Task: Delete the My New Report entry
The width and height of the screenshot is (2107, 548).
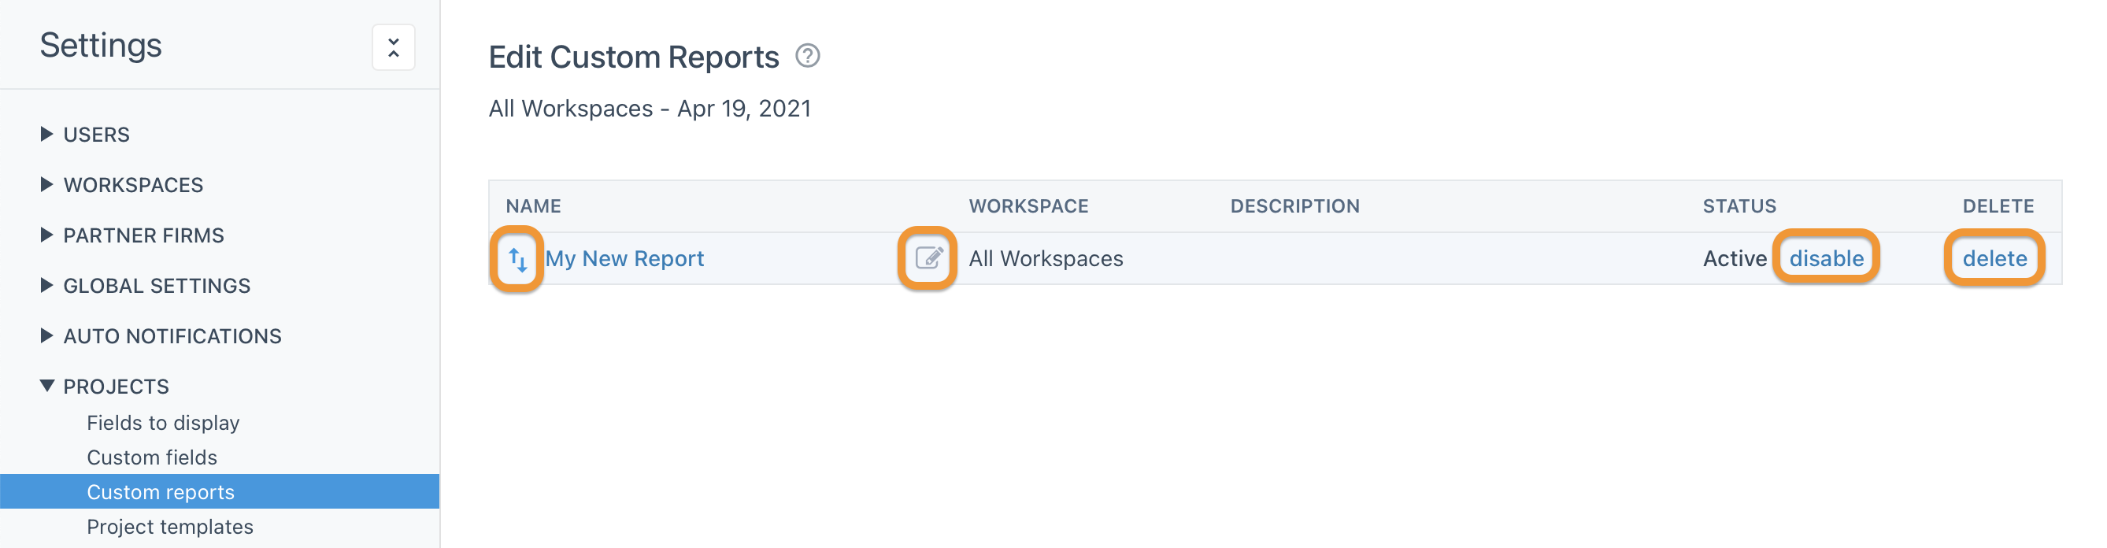Action: 1995,258
